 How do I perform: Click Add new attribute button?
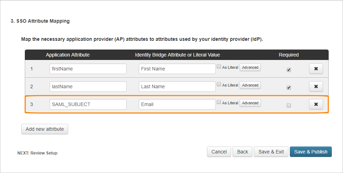[45, 129]
